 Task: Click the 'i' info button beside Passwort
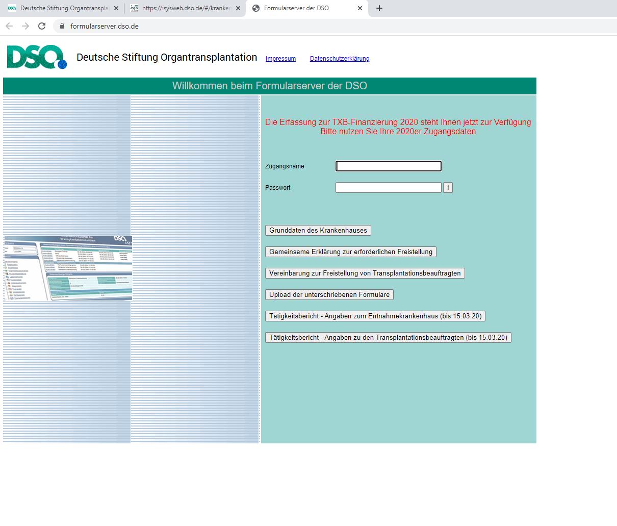coord(448,187)
